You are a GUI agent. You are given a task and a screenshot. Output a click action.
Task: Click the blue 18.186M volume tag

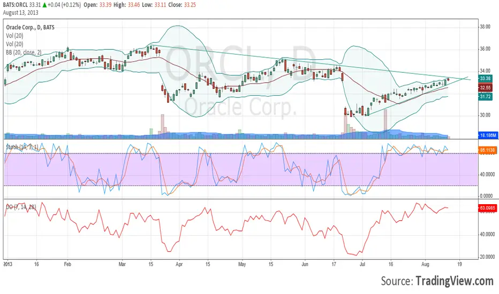[x=488, y=135]
